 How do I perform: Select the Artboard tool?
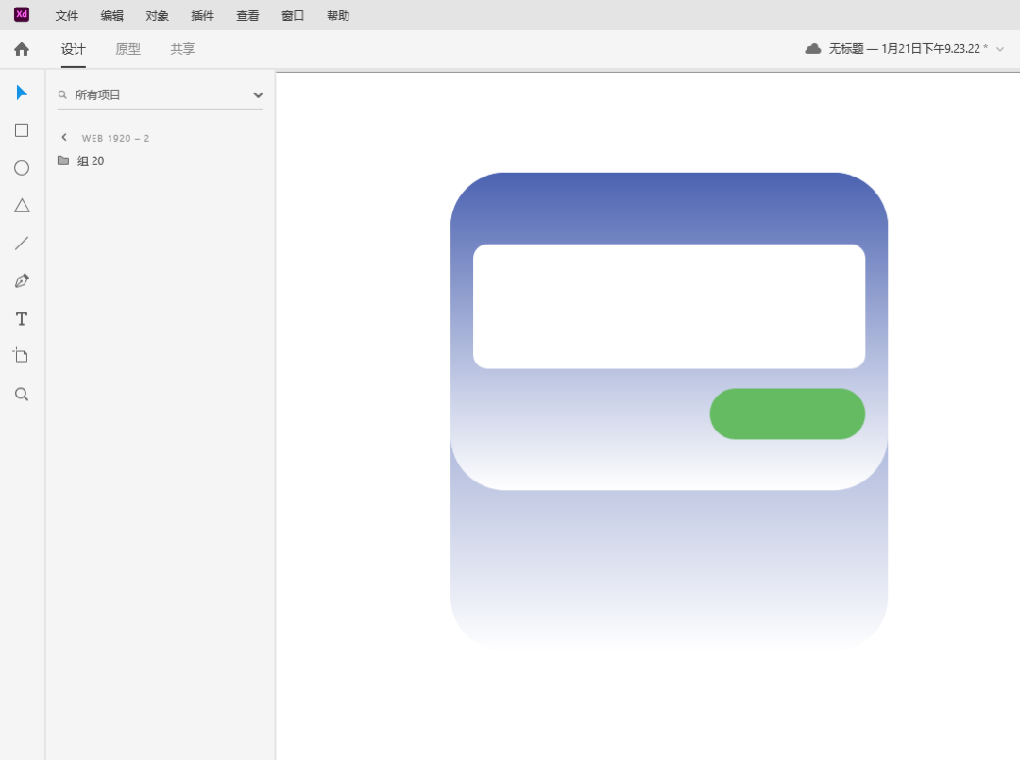click(22, 356)
